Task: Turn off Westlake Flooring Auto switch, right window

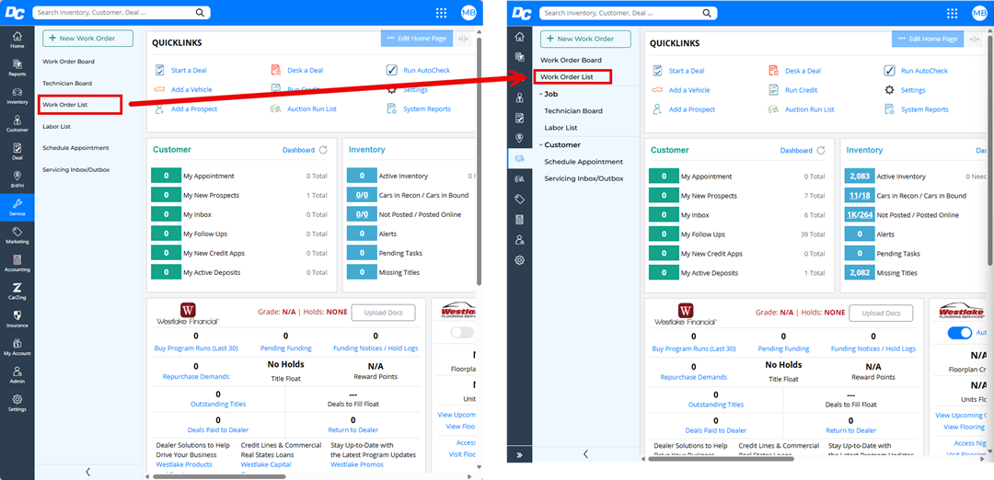Action: click(959, 333)
